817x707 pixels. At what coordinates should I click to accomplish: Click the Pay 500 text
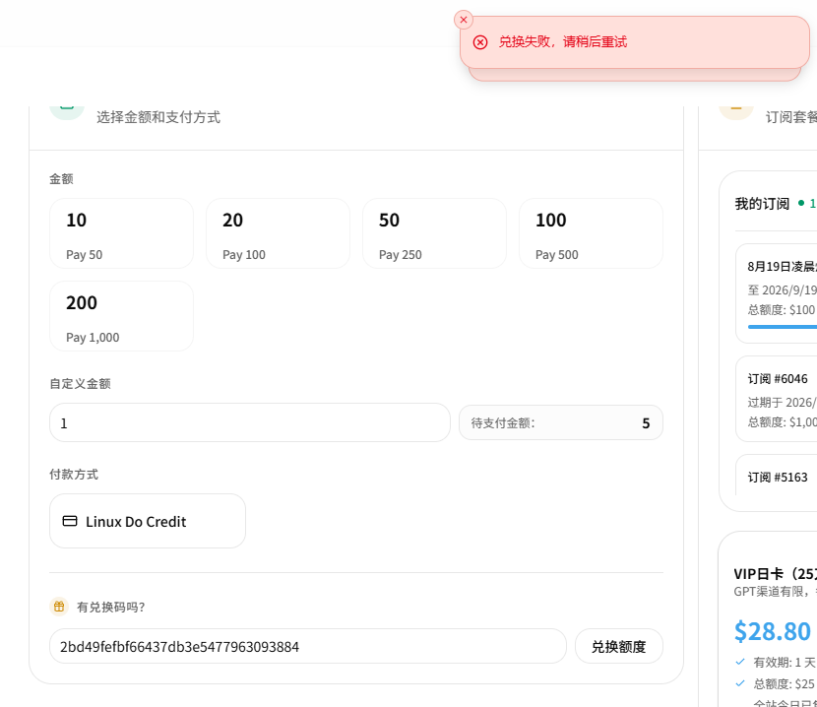tap(557, 255)
